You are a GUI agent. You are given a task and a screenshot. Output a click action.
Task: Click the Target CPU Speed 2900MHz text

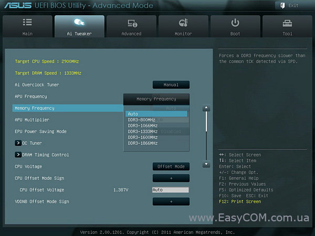[47, 61]
